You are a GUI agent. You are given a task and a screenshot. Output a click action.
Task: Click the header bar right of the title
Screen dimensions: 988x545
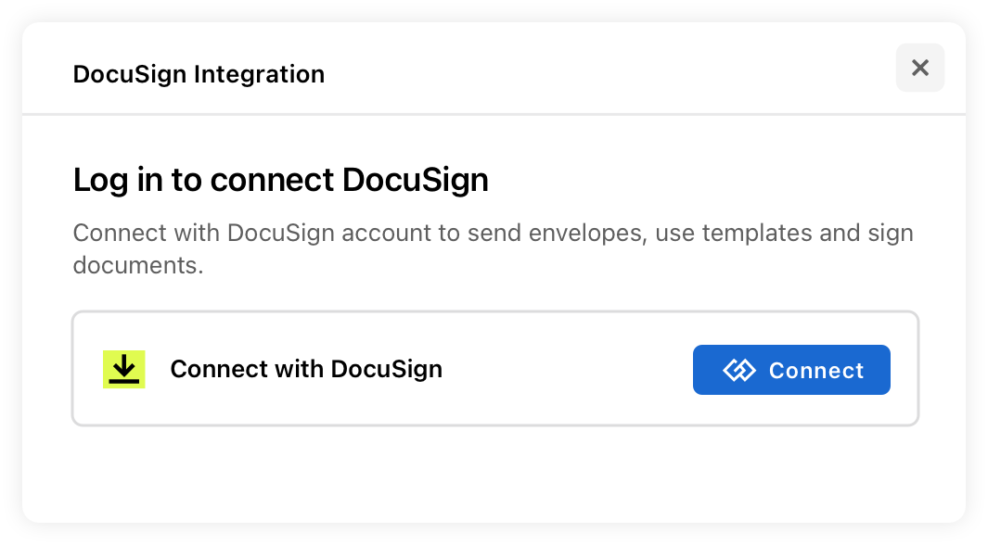[x=605, y=70]
